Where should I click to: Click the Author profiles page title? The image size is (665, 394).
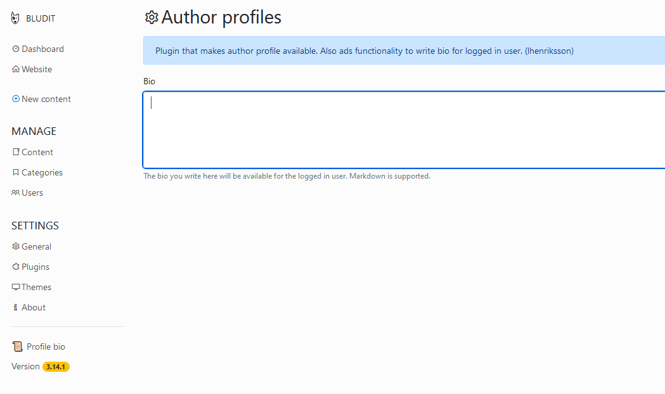point(221,17)
